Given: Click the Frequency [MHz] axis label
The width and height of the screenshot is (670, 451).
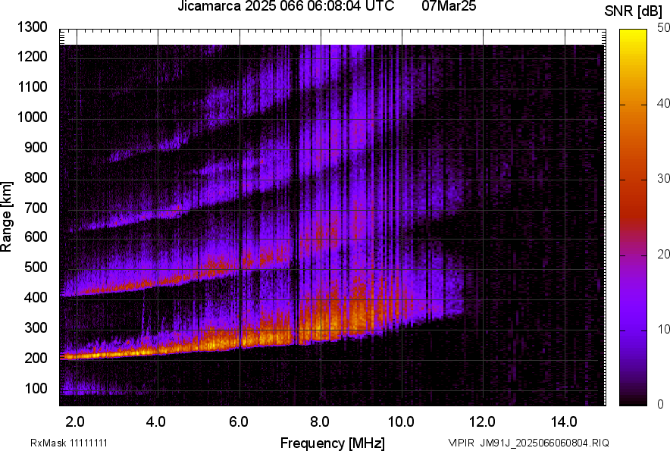Looking at the screenshot, I should point(332,443).
